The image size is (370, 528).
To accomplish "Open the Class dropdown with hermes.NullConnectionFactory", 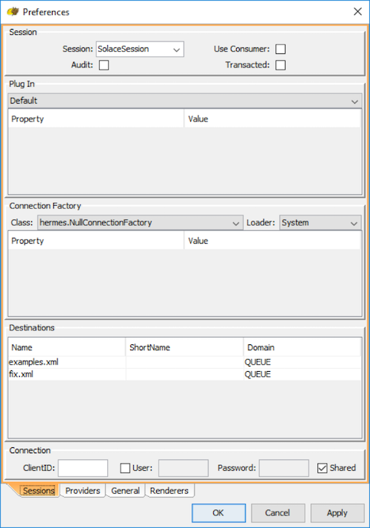I will click(x=140, y=223).
